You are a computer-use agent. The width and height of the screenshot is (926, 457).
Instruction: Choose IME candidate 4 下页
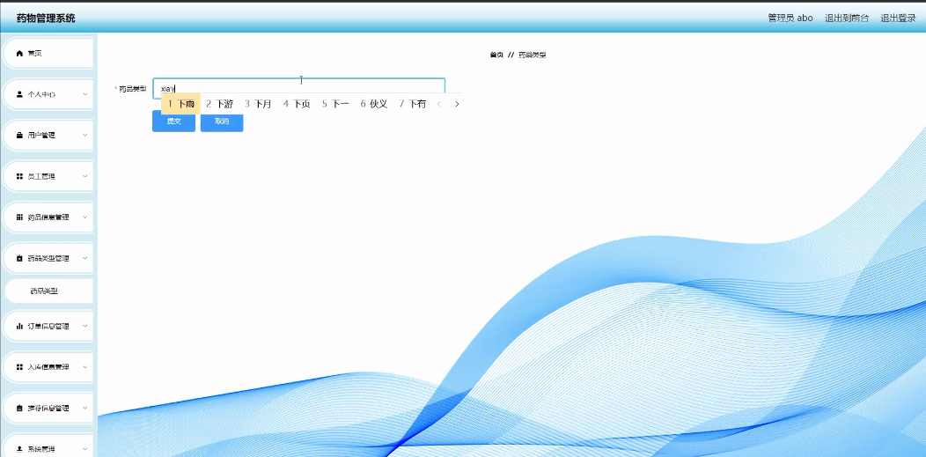click(297, 104)
